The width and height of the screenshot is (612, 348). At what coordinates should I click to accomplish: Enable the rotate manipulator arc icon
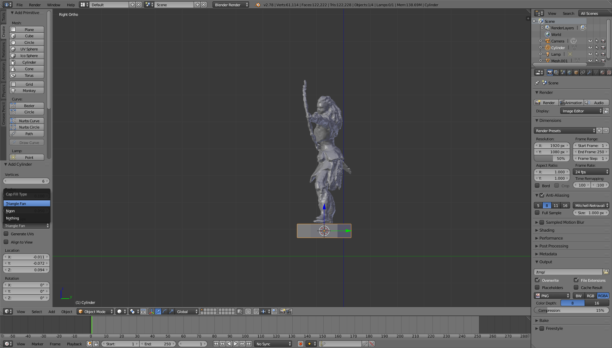pyautogui.click(x=165, y=311)
